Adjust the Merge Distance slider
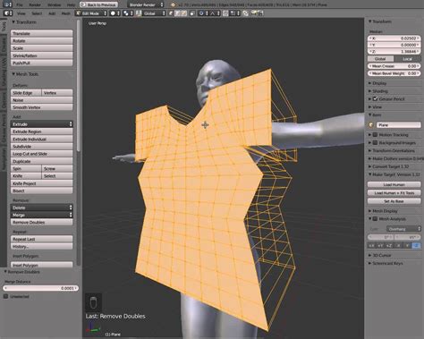This screenshot has height=339, width=424. (41, 288)
